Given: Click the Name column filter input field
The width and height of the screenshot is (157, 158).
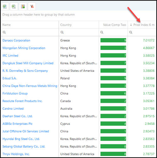Looking at the screenshot, I should coord(30,32).
